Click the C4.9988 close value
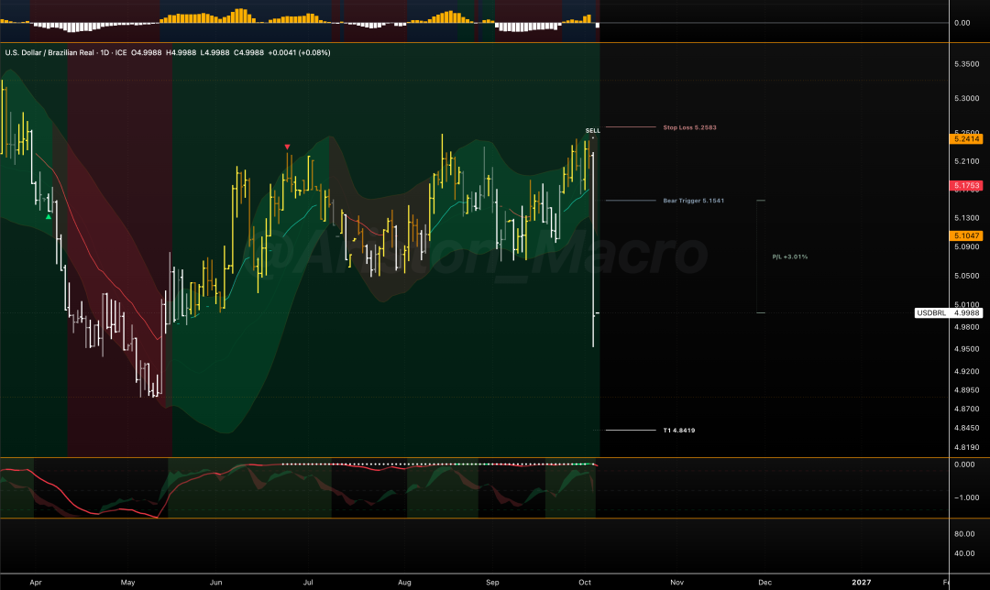990x590 pixels. point(248,52)
